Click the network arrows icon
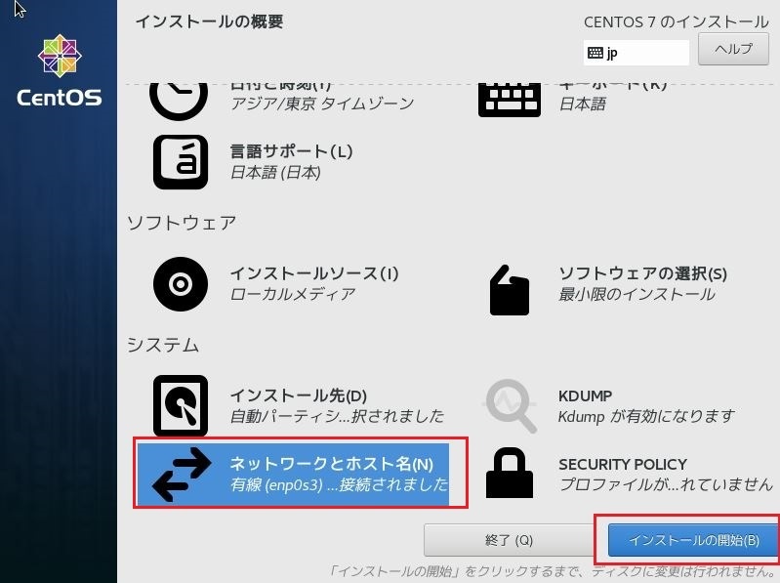 (182, 474)
